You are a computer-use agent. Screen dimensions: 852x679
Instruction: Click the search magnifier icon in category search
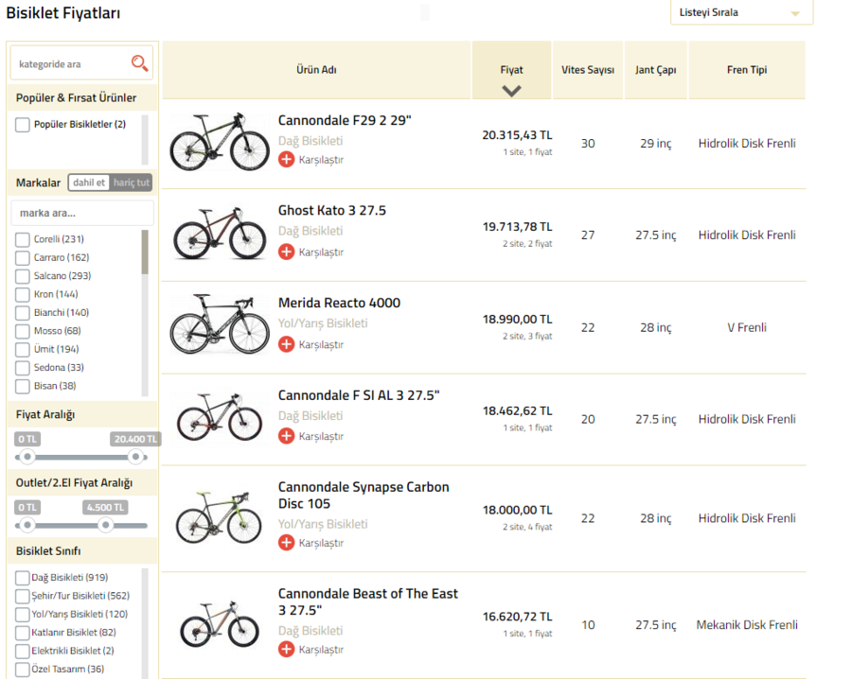click(139, 63)
